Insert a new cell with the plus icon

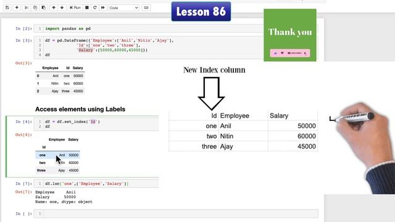pyautogui.click(x=17, y=8)
